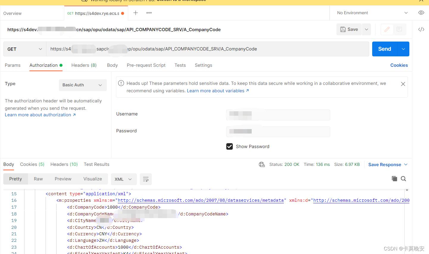Click the network globe icon near Status

pos(262,164)
